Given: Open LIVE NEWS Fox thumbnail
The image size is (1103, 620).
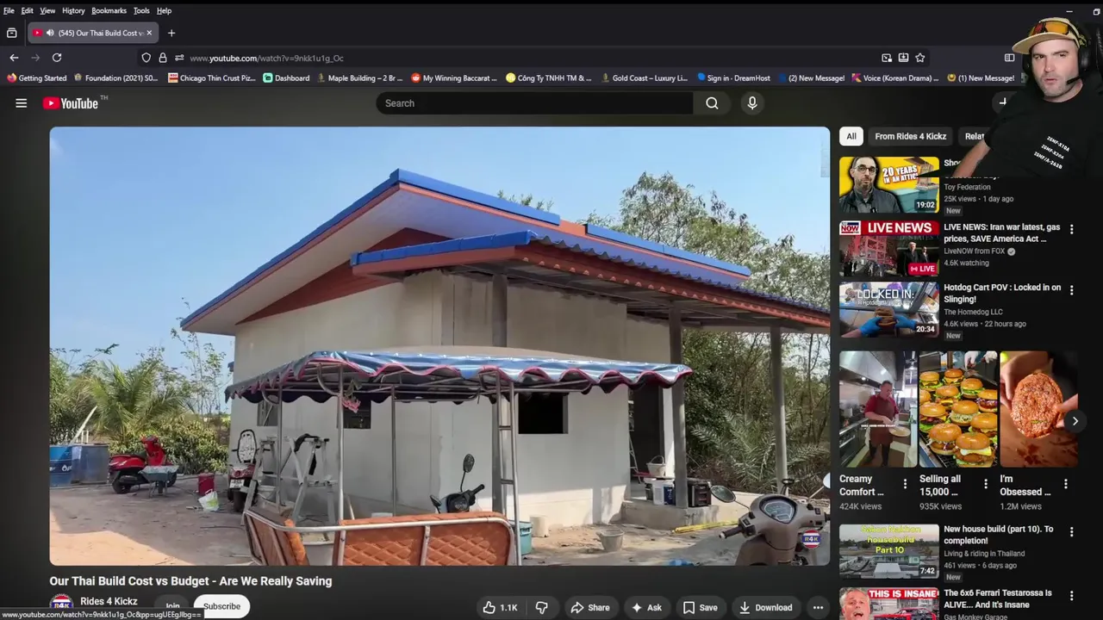Looking at the screenshot, I should coord(889,248).
